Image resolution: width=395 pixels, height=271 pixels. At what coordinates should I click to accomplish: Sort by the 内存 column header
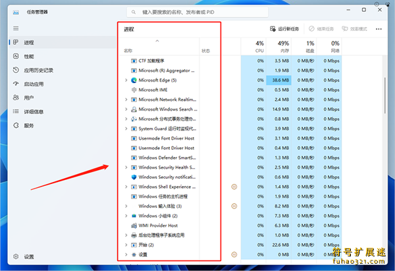[278, 47]
